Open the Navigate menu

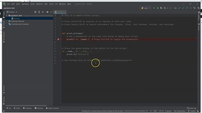(x=25, y=4)
